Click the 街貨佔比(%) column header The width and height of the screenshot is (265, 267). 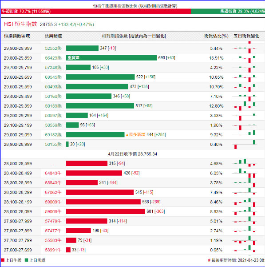216,36
